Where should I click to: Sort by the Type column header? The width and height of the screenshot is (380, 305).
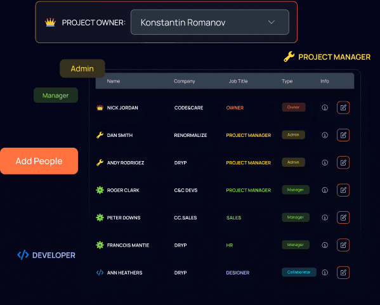pos(287,81)
